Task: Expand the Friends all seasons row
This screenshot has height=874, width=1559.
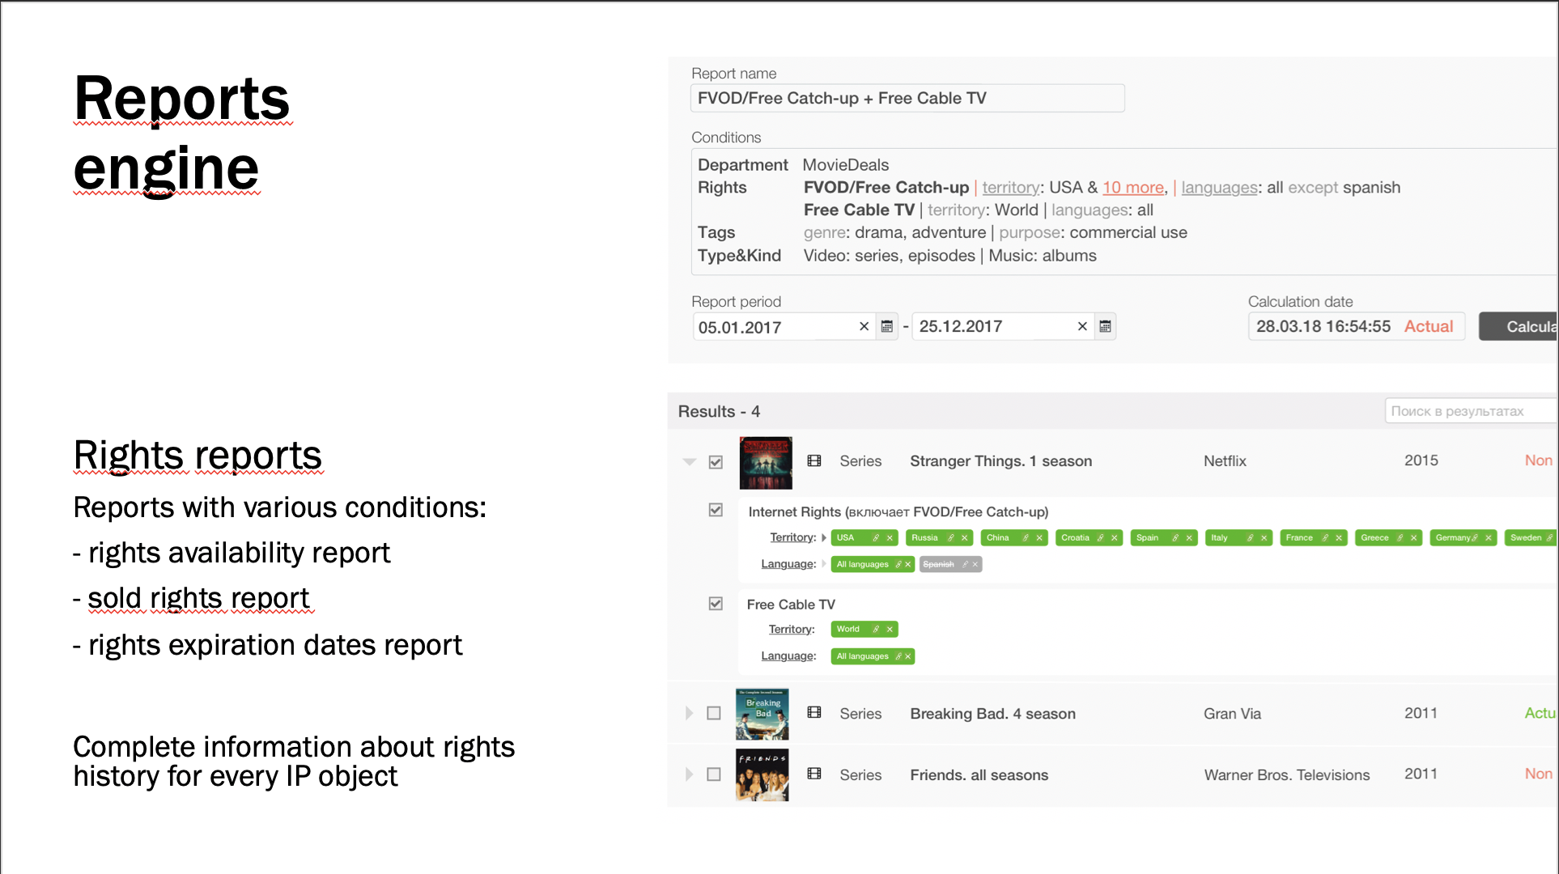Action: tap(690, 774)
